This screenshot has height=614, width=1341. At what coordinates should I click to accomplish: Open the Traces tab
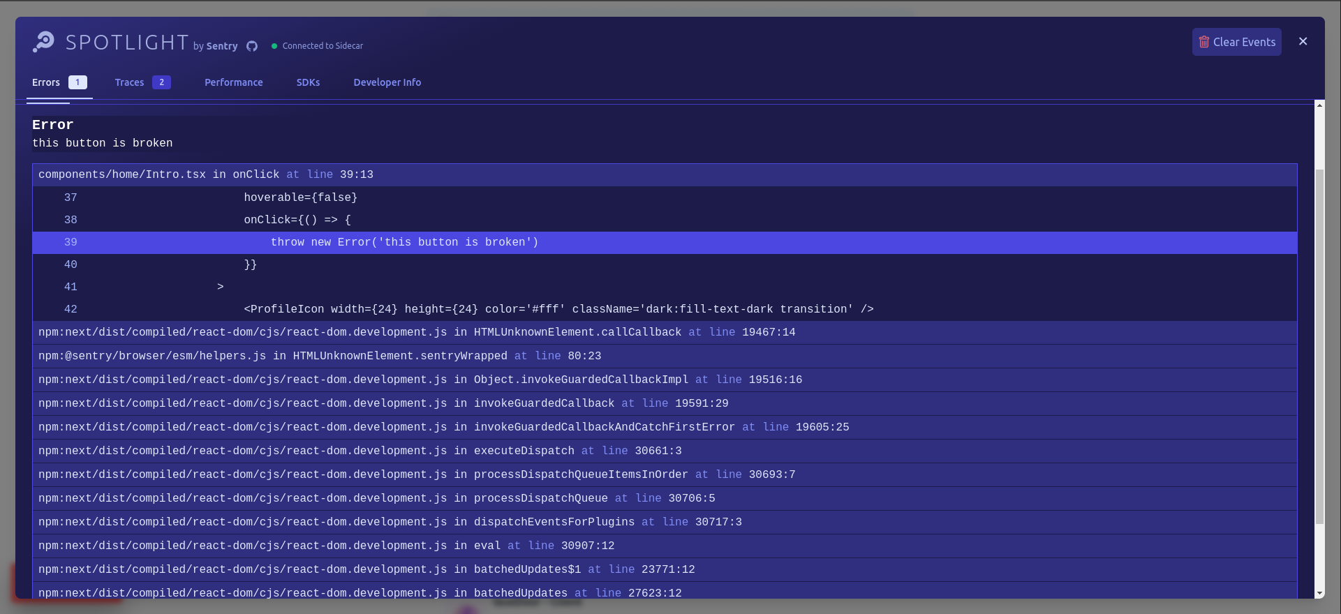(x=142, y=82)
